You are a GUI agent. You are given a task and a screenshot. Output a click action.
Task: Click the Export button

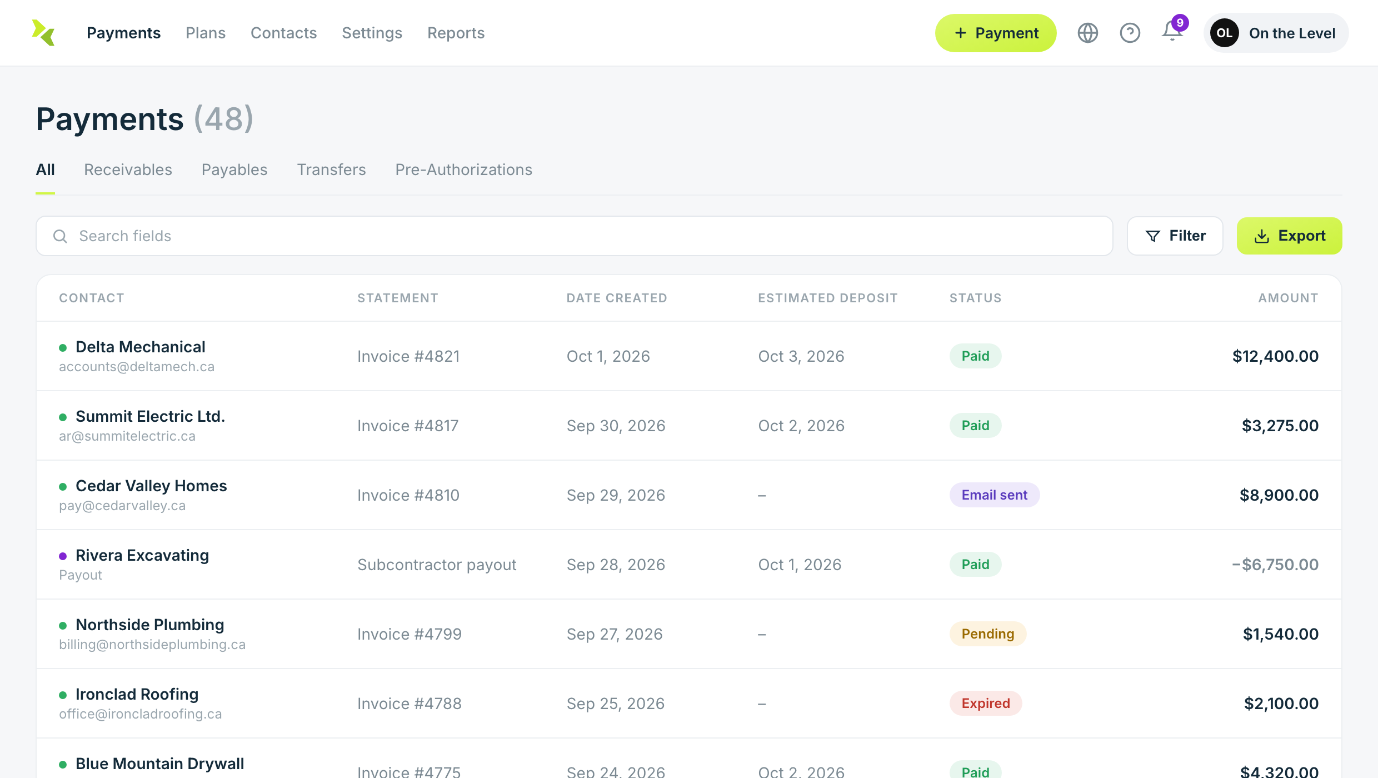(1289, 236)
